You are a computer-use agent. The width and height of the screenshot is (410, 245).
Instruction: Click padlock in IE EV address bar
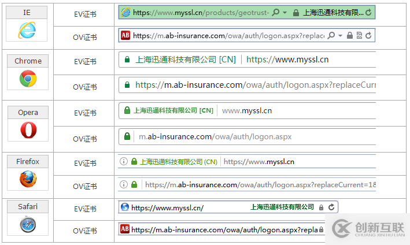tap(296, 13)
